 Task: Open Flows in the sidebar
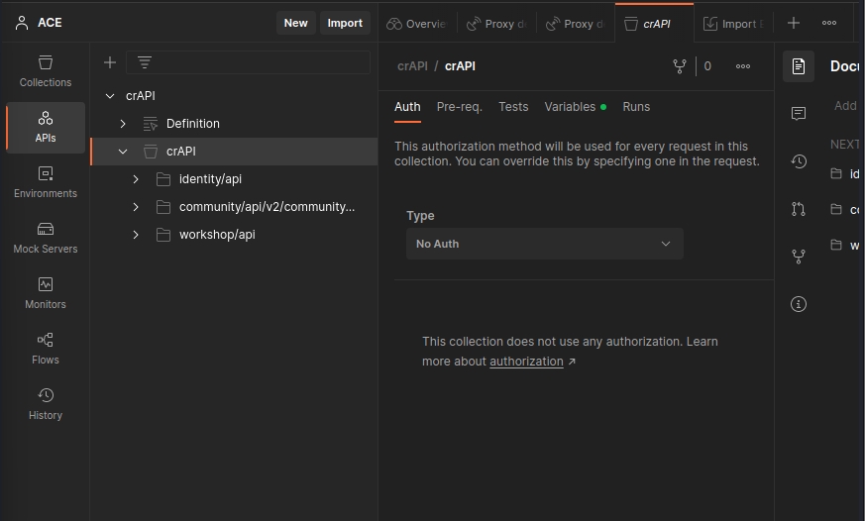(46, 349)
